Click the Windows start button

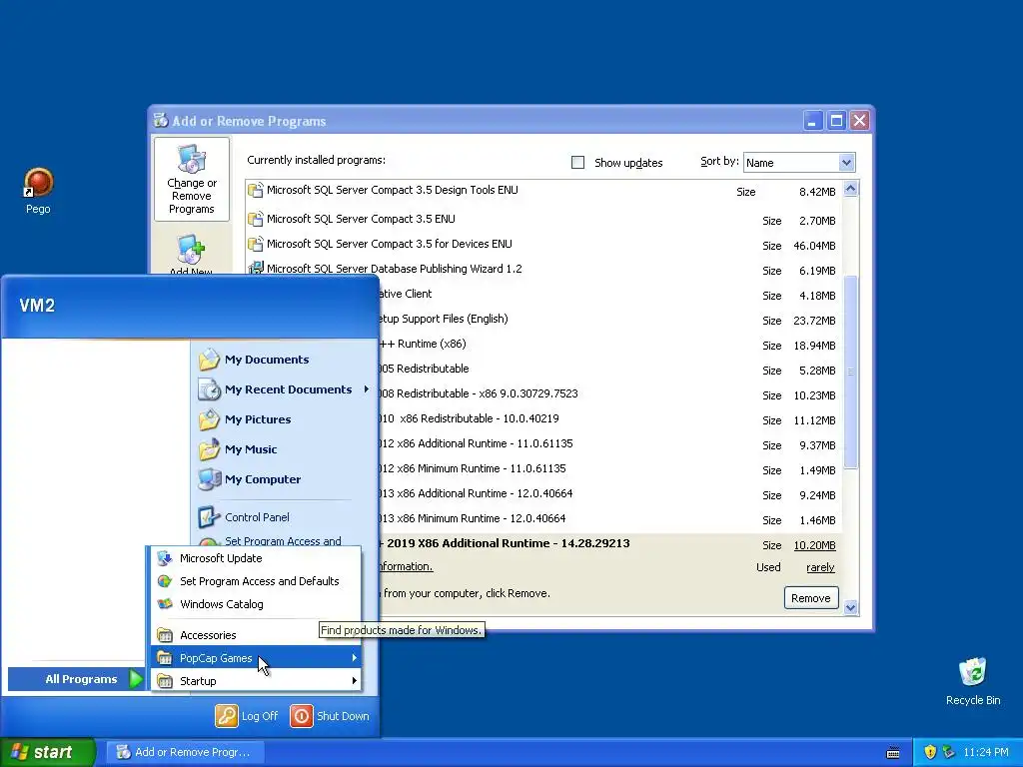[x=48, y=752]
